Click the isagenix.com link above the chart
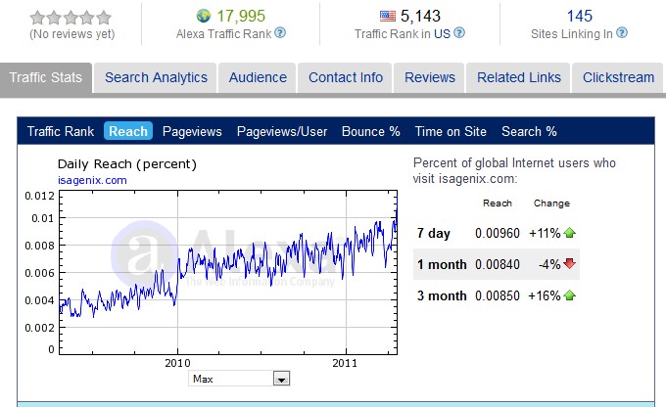Viewport: 666px width, 407px height. [x=92, y=180]
